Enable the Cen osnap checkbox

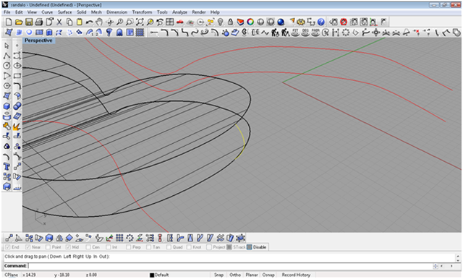tap(88, 247)
